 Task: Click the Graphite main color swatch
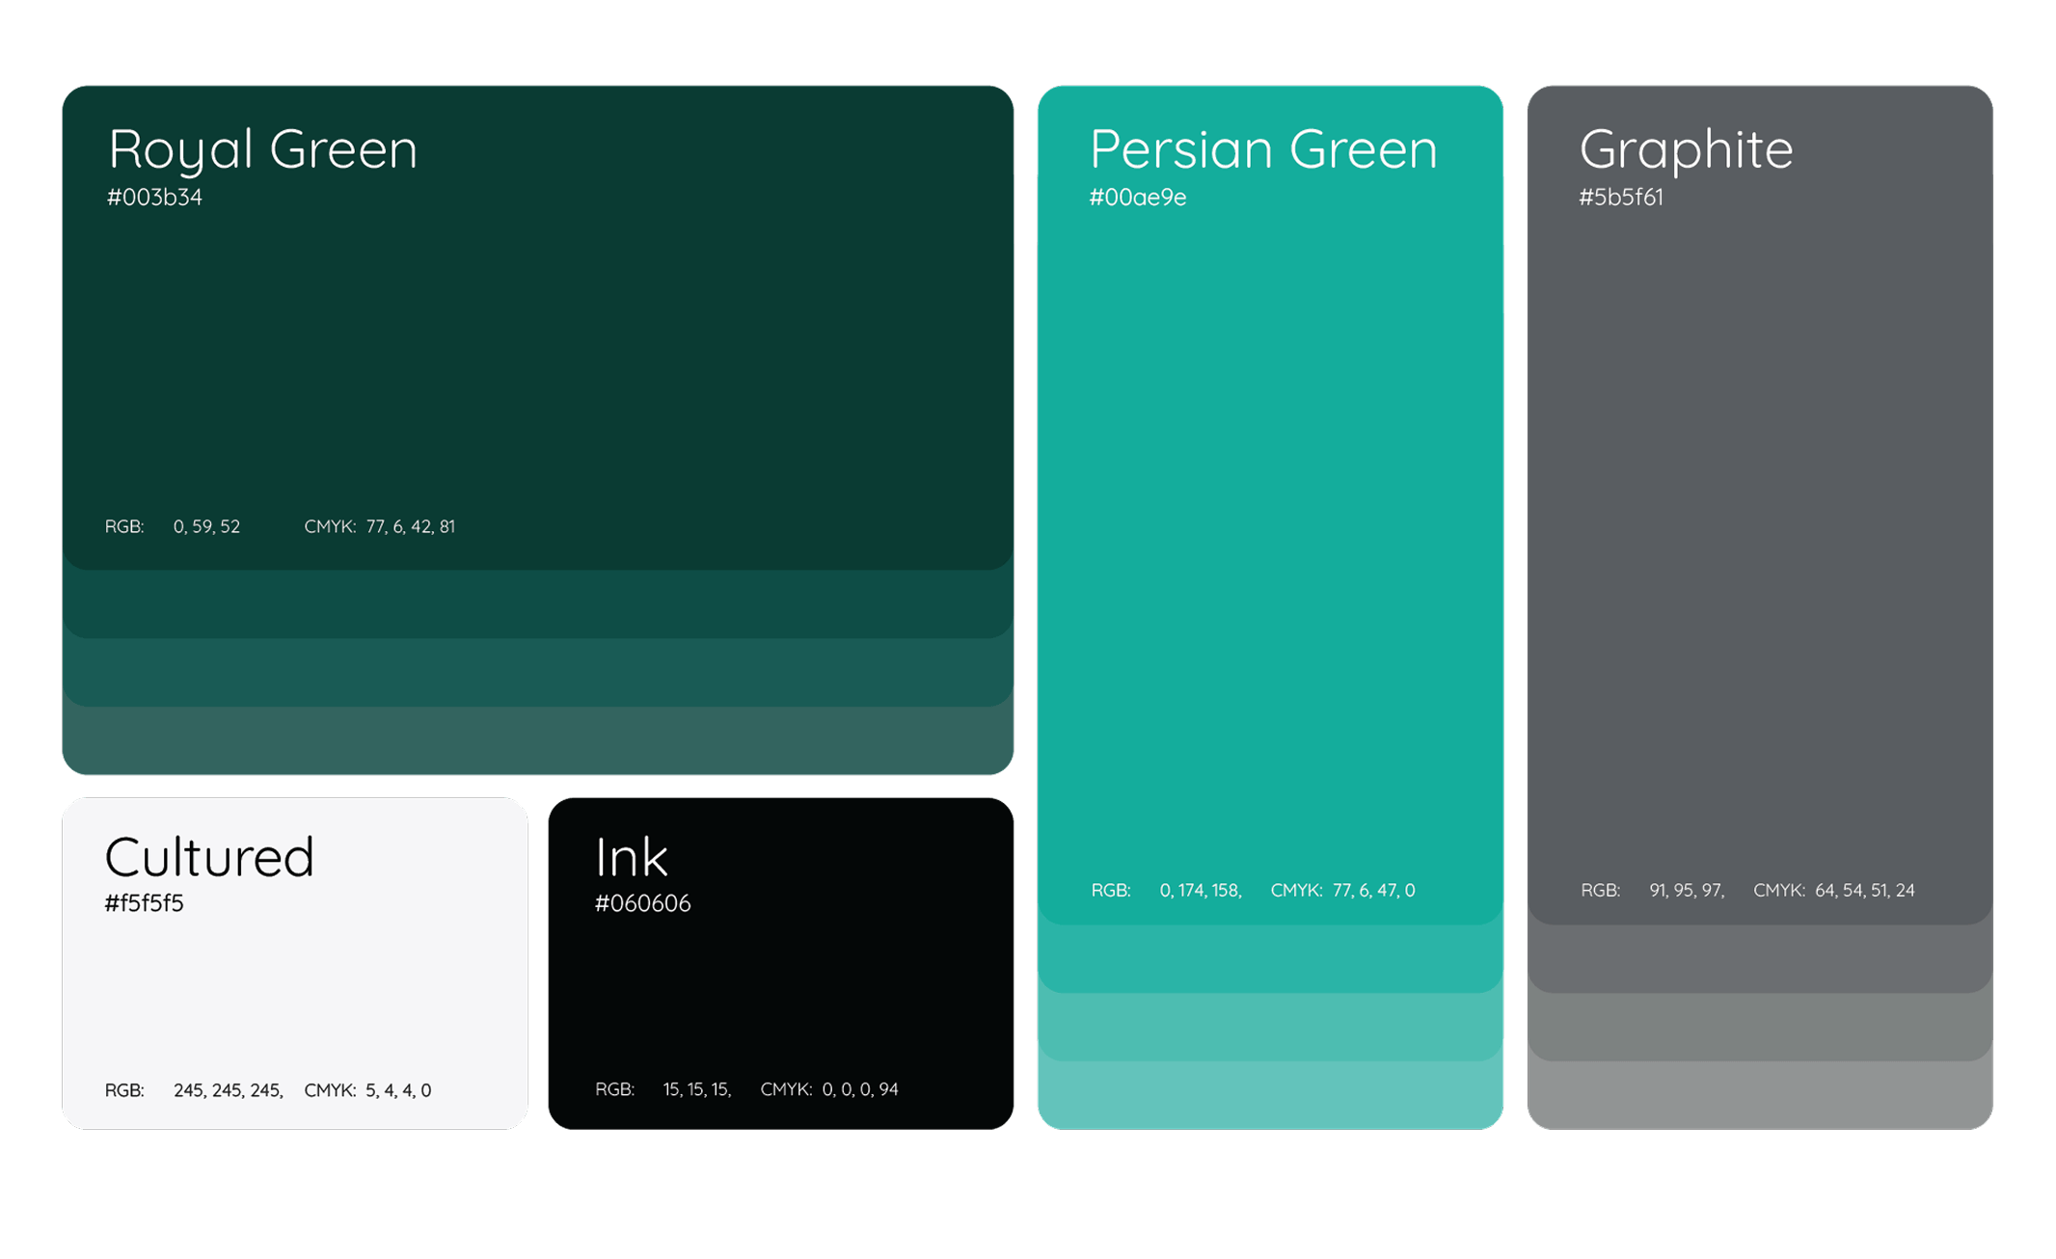[1760, 505]
